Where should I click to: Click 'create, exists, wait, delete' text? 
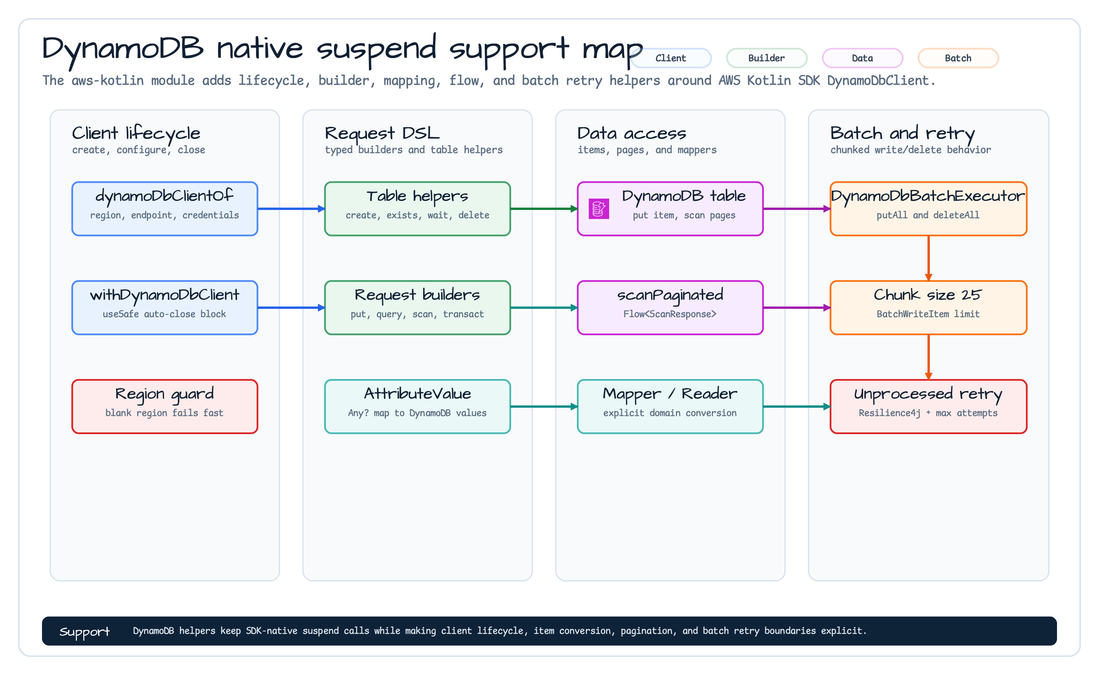pos(417,215)
